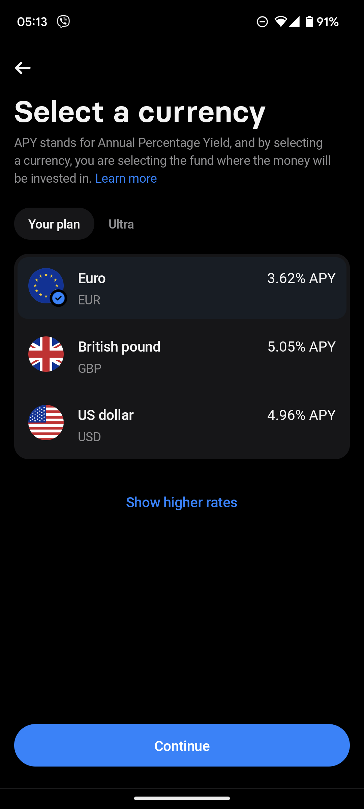Tap the blue checkmark on Euro
The width and height of the screenshot is (364, 809).
tap(59, 298)
